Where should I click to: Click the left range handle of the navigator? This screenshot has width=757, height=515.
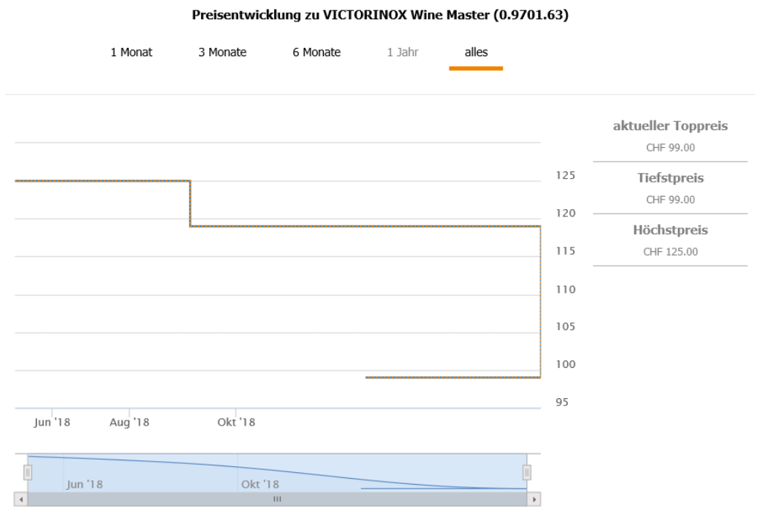pyautogui.click(x=28, y=472)
